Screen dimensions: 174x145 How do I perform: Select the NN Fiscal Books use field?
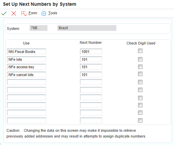pyautogui.click(x=26, y=52)
